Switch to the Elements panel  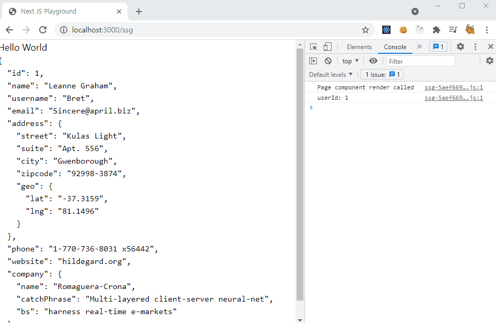[x=359, y=47]
